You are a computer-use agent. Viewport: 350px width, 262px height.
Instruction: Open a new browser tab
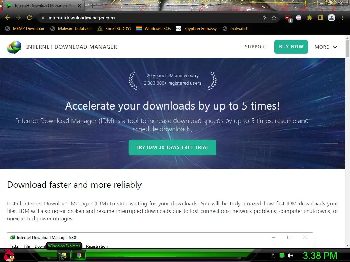92,6
